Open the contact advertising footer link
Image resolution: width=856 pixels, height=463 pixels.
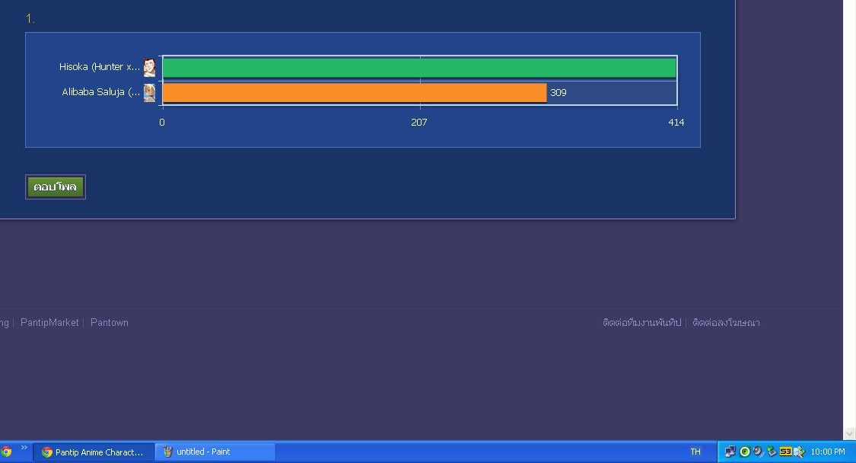726,323
